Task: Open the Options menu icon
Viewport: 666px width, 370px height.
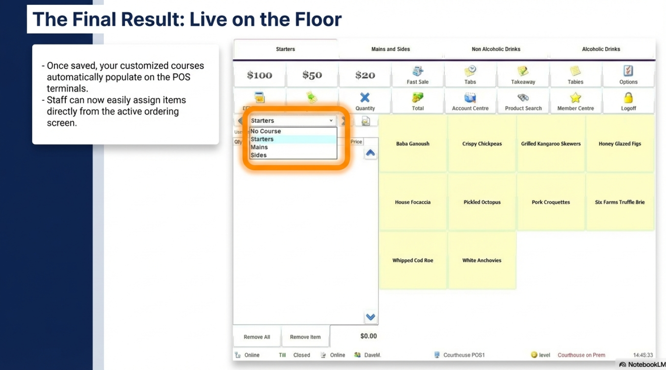Action: (x=628, y=71)
